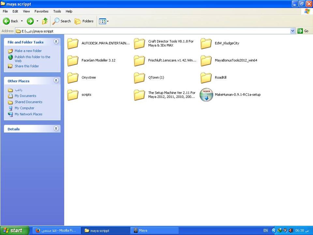Screen dimensions: 313x235
Task: Click the address bar path field
Action: (153, 31)
